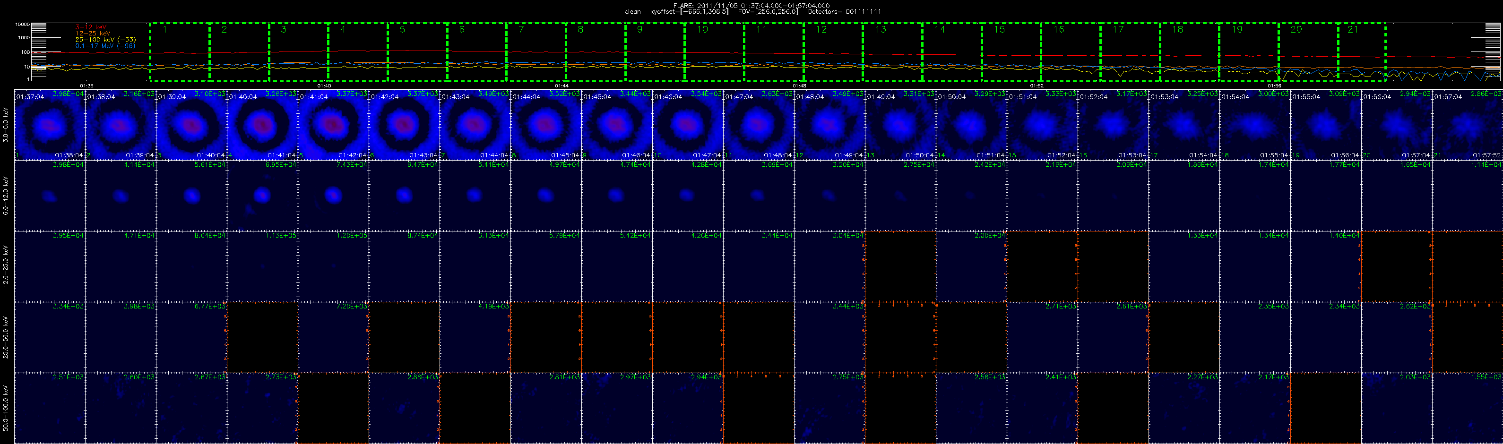Click the 50.0-100.0 keV row label
This screenshot has width=1503, height=444.
click(6, 408)
